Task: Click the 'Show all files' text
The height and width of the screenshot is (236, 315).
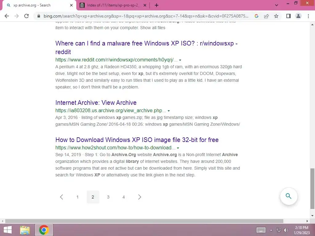Action: 153,28
